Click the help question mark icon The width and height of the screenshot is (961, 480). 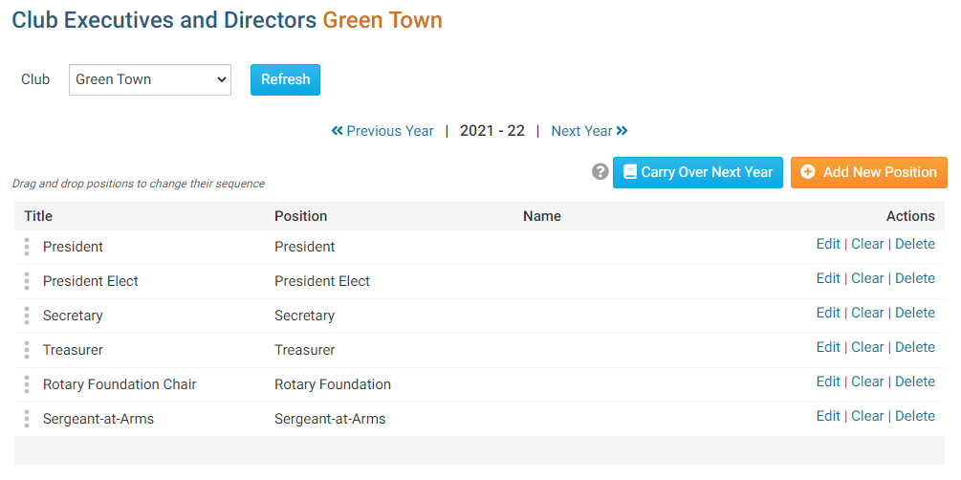pyautogui.click(x=601, y=172)
